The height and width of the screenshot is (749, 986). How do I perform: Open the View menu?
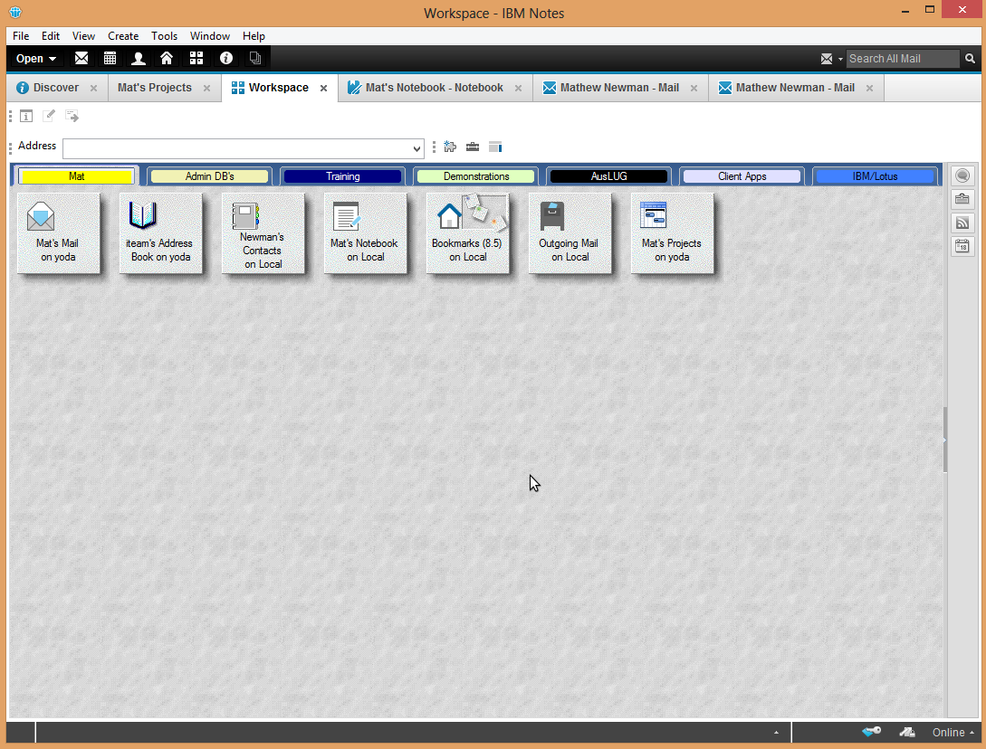[x=83, y=36]
